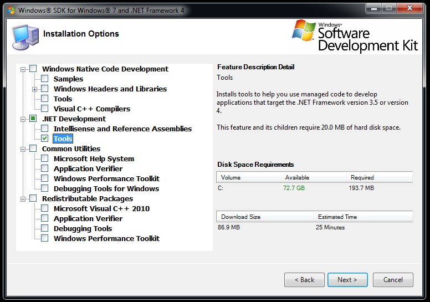
Task: Click the 86.9 MB download size value
Action: [229, 227]
